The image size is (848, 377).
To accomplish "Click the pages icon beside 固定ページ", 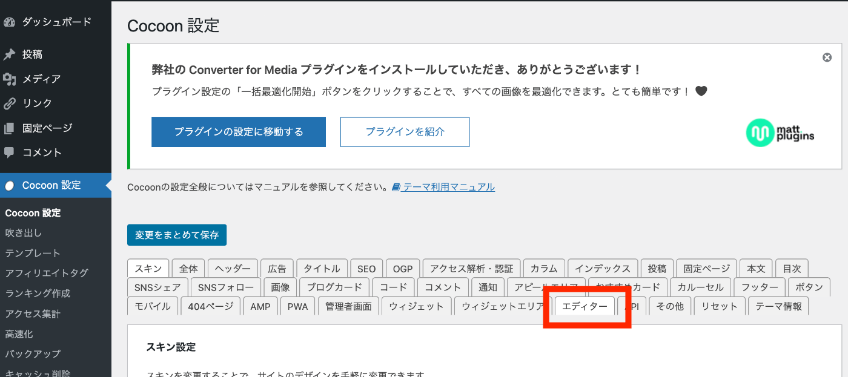I will 9,128.
